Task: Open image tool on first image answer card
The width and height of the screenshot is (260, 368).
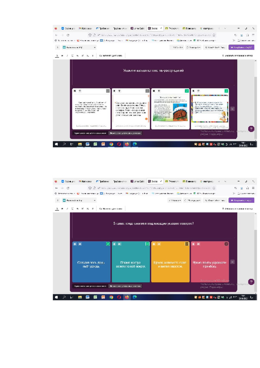Action: click(80, 91)
